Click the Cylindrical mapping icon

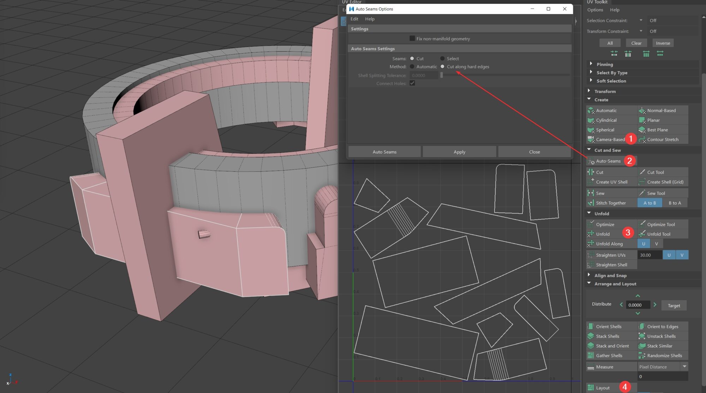point(591,120)
